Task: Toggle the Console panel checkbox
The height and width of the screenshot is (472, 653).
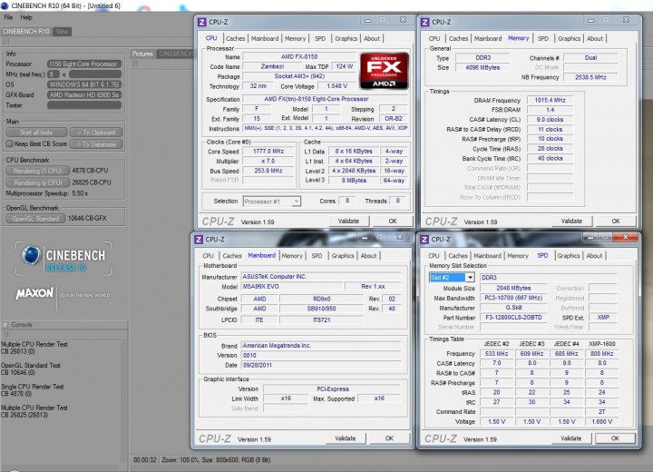Action: (5, 324)
